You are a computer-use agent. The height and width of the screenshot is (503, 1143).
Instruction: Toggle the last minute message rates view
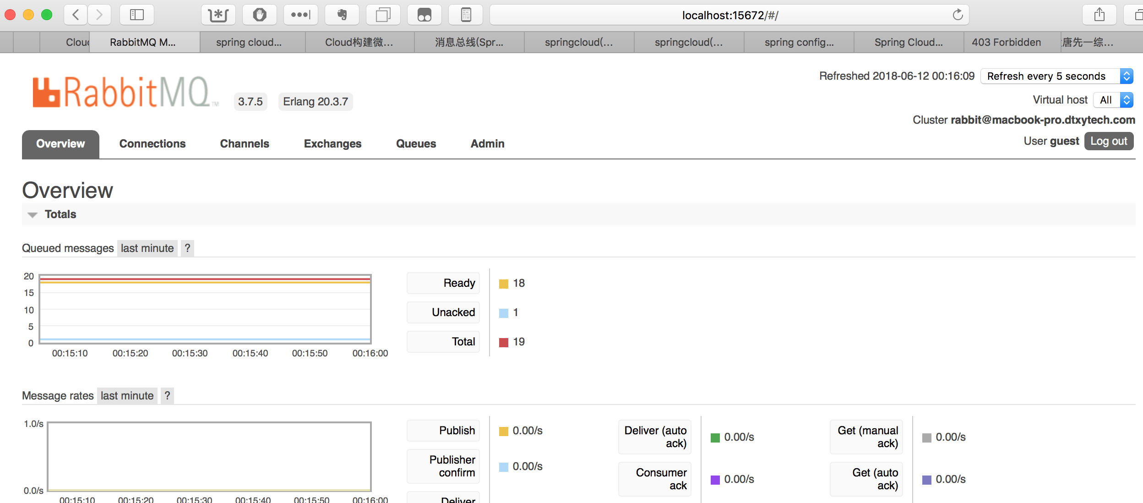click(x=127, y=395)
